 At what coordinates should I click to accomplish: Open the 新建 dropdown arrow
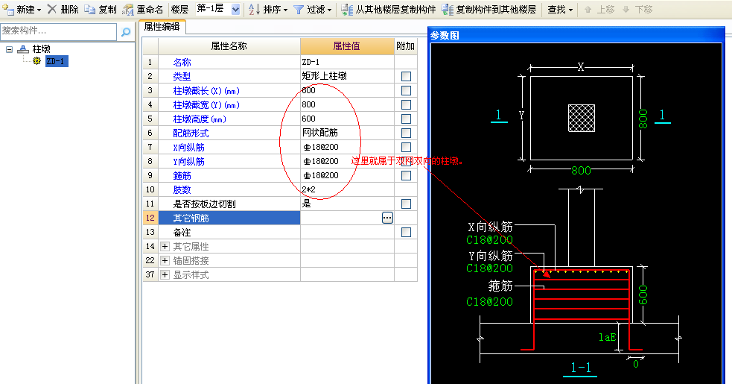[39, 10]
